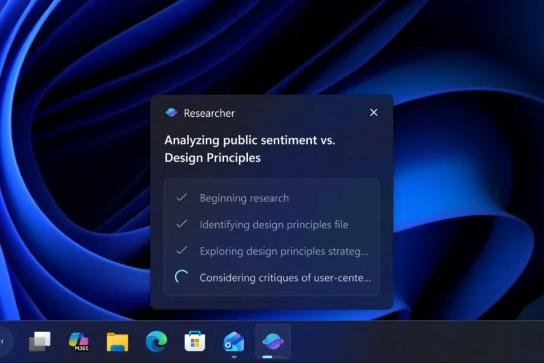Click the loading spinner beside 'Considering critiques'

pyautogui.click(x=181, y=277)
